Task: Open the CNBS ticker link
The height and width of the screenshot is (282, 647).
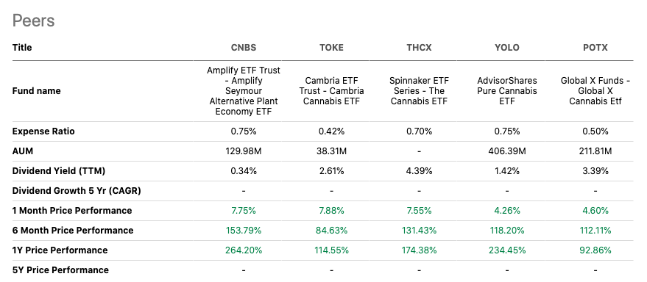Action: pyautogui.click(x=244, y=47)
